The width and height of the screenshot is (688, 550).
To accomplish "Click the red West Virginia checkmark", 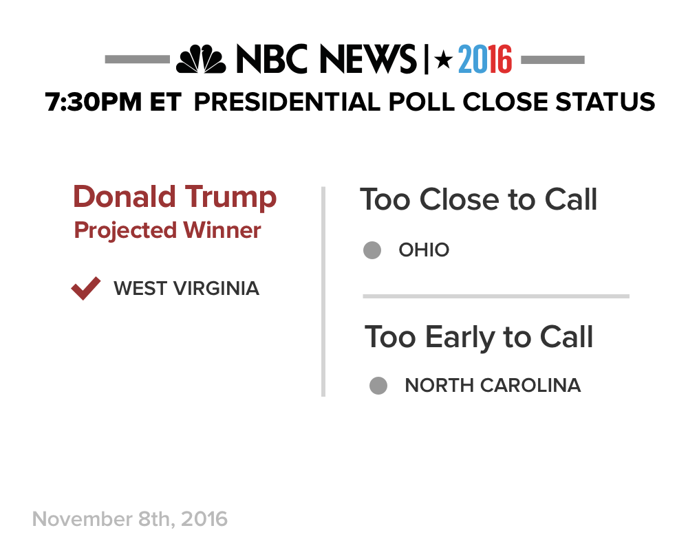I will [85, 288].
